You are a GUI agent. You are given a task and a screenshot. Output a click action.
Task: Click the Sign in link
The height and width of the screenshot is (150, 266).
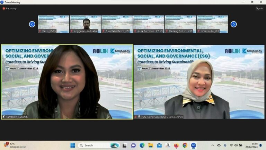coord(259,8)
